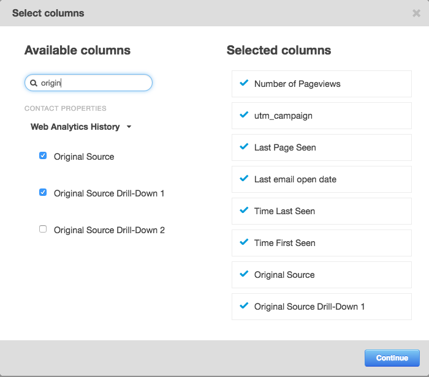Click the checkmark beside Last email open date

245,179
